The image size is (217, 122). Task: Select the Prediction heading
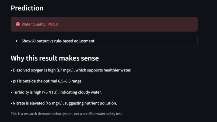pos(27,8)
